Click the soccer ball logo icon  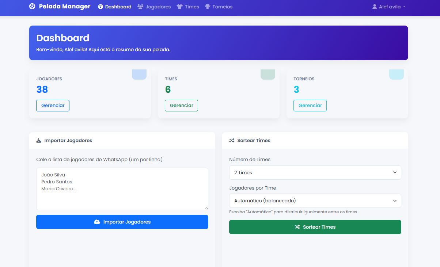(x=32, y=7)
